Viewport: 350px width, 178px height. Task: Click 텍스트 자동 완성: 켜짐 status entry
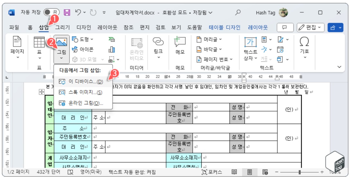(132, 172)
